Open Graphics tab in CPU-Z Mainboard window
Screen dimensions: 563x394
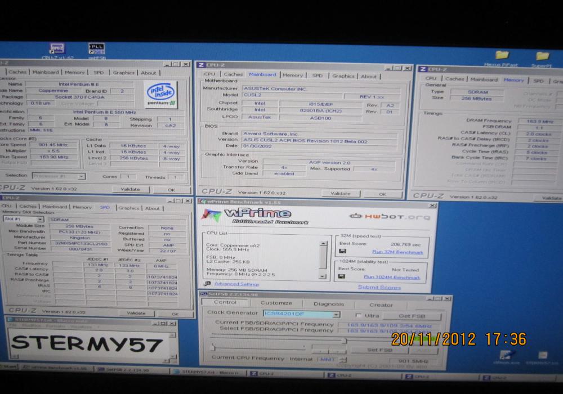coord(343,76)
